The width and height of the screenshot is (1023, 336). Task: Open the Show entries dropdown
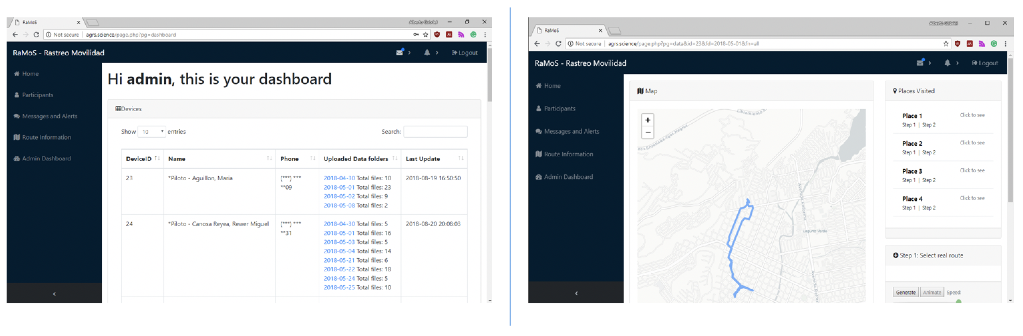(x=151, y=132)
